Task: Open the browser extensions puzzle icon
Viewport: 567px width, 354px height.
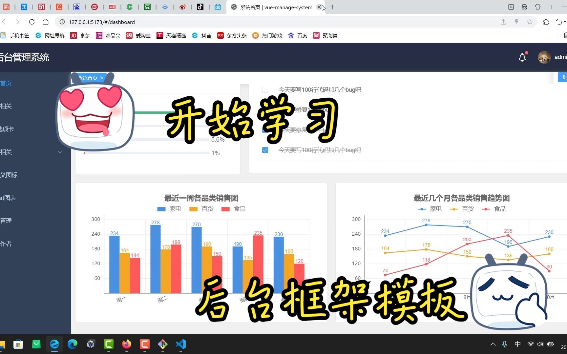Action: click(x=546, y=22)
